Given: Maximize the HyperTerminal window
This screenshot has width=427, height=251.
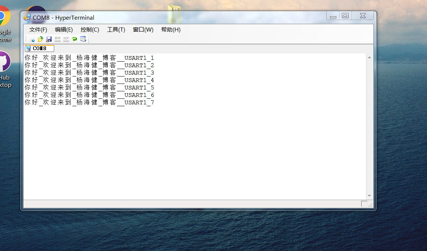Looking at the screenshot, I should coord(345,16).
